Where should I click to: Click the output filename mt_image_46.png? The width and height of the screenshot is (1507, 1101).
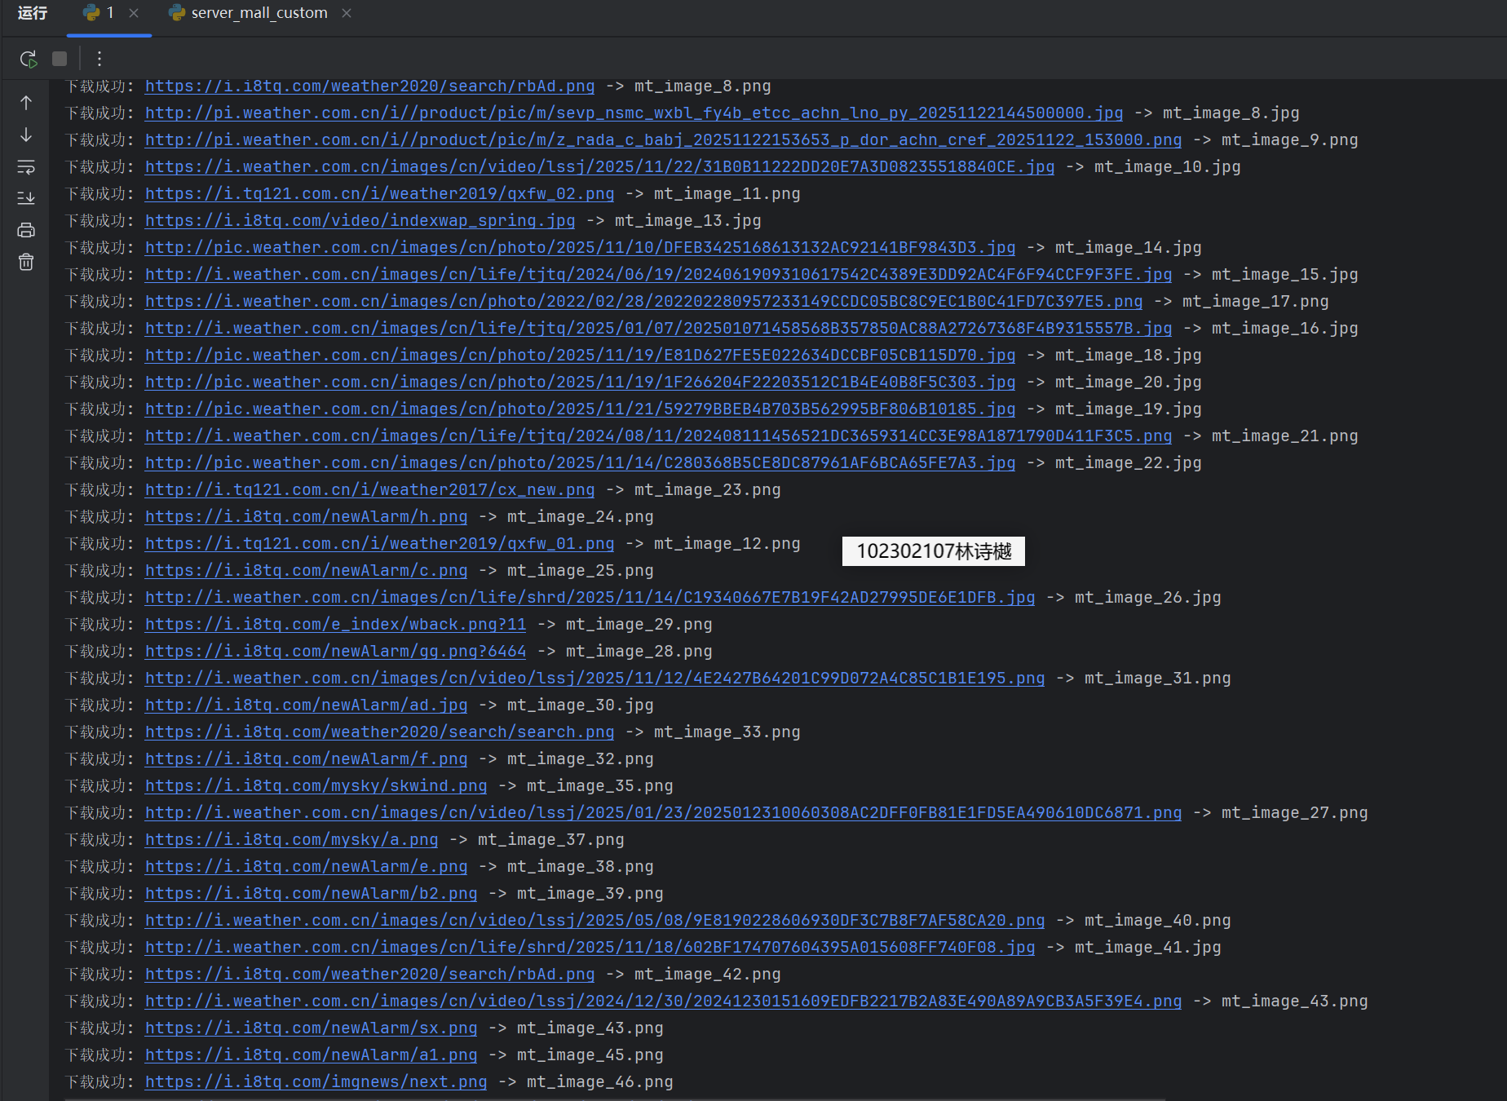tap(599, 1082)
